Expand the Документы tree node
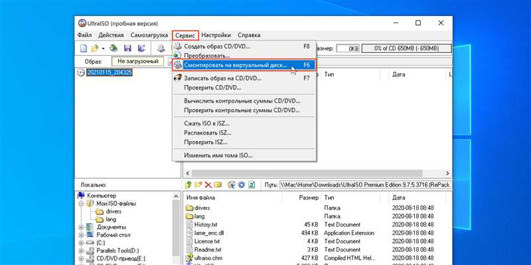Screen dimensions: 531x265 (x=81, y=227)
